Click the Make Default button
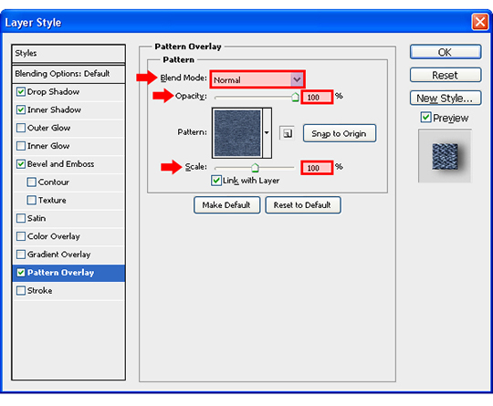The height and width of the screenshot is (406, 493). [226, 205]
